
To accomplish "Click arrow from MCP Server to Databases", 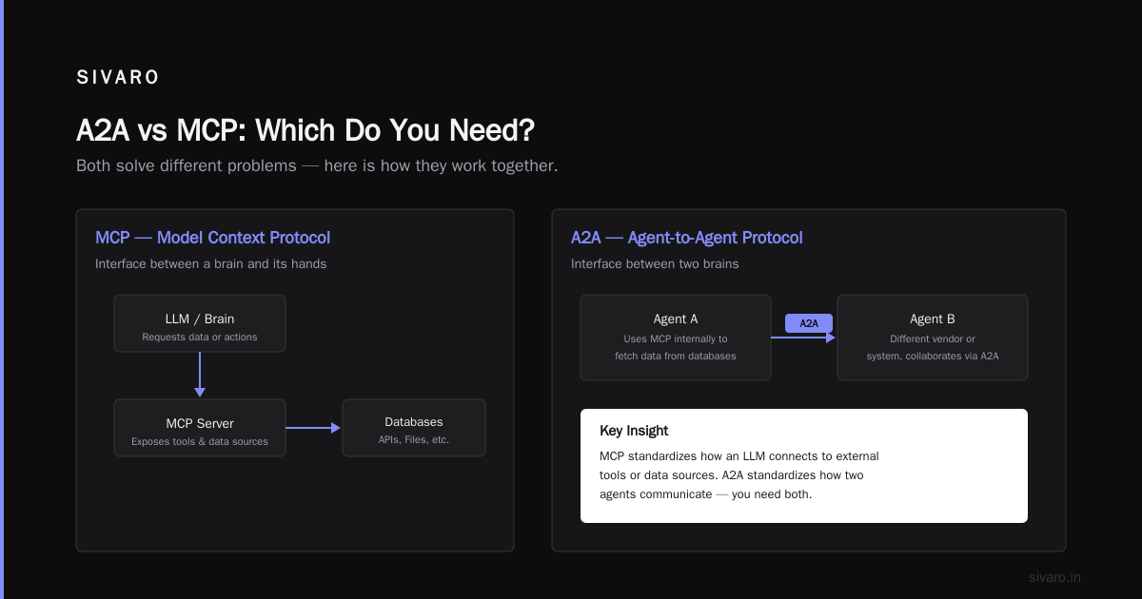I will [x=313, y=428].
